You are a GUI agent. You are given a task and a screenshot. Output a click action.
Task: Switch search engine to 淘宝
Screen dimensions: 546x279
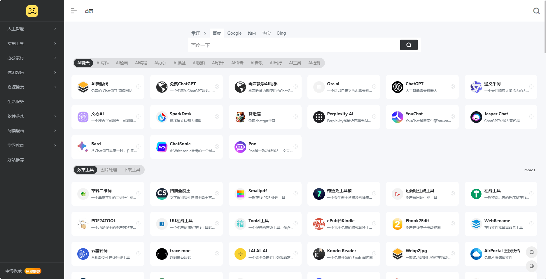[x=267, y=33]
